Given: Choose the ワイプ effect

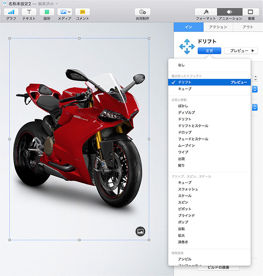Looking at the screenshot, I should coord(210,152).
